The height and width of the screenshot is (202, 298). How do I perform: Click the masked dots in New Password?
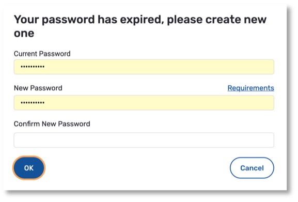[x=33, y=103]
